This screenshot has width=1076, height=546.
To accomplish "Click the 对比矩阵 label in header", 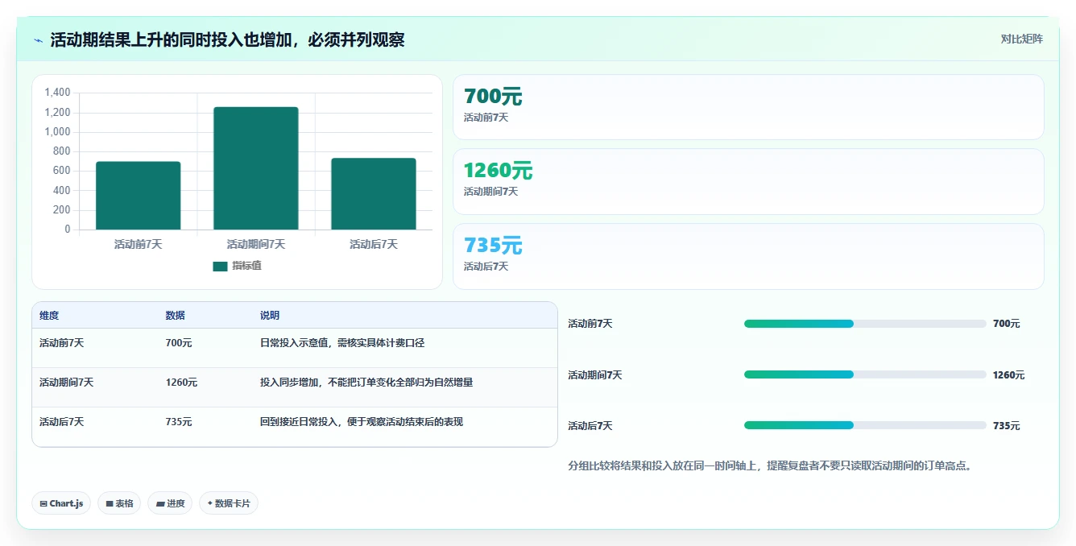I will 1021,39.
